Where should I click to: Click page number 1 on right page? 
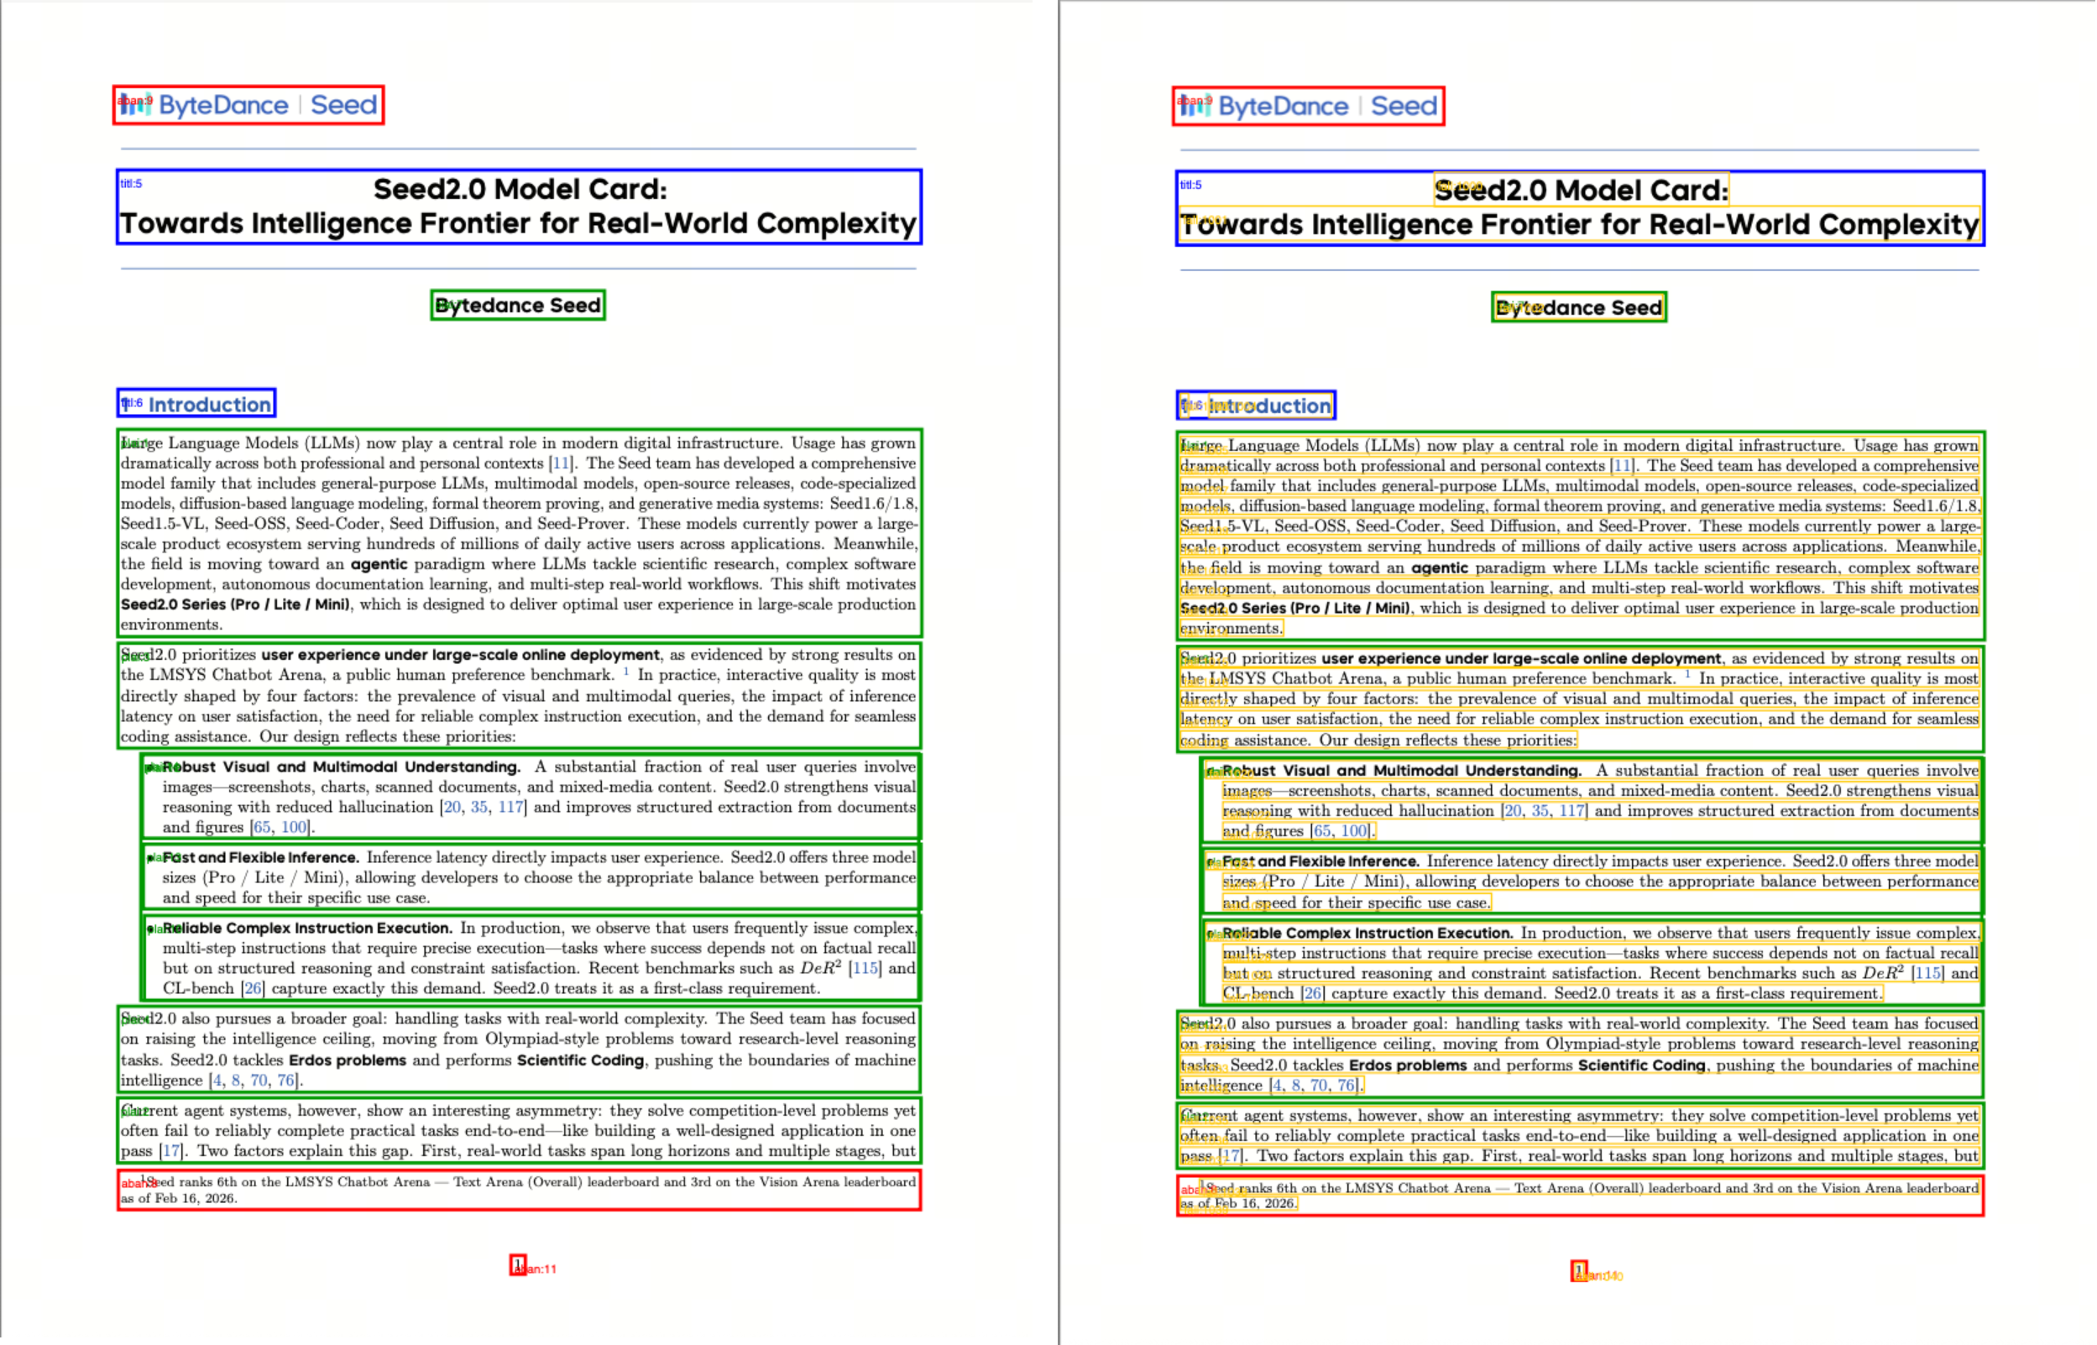(x=1578, y=1271)
